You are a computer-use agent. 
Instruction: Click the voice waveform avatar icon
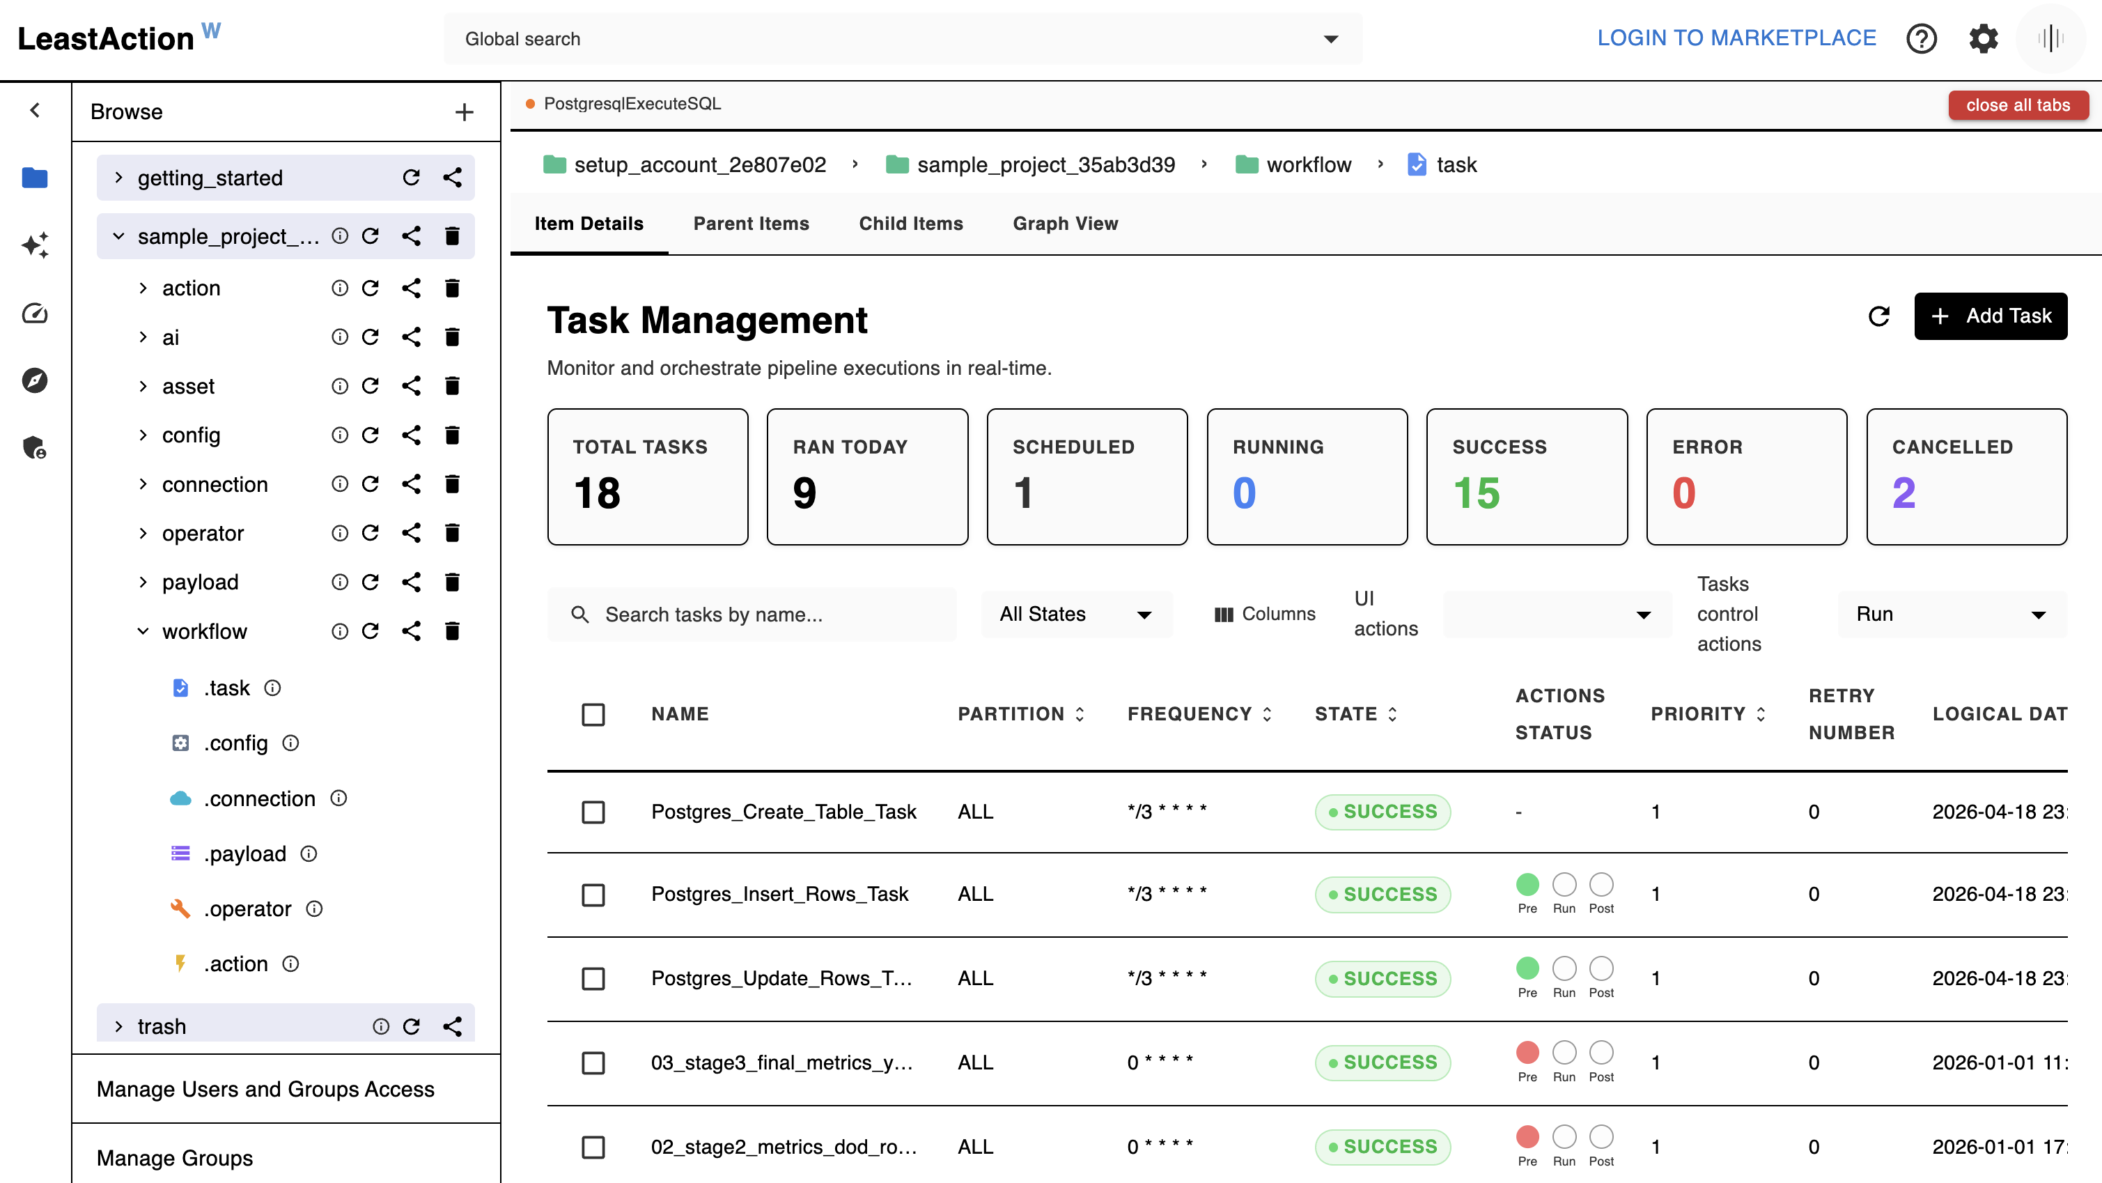pyautogui.click(x=2050, y=38)
